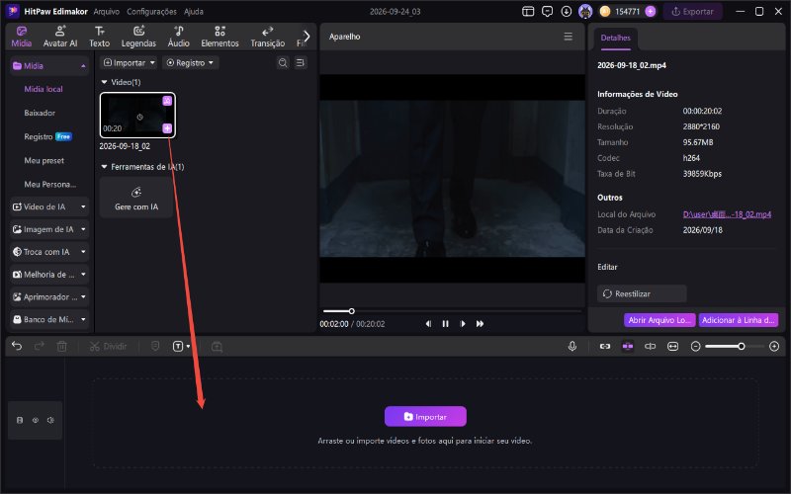Open the file location link
The image size is (791, 494).
727,214
